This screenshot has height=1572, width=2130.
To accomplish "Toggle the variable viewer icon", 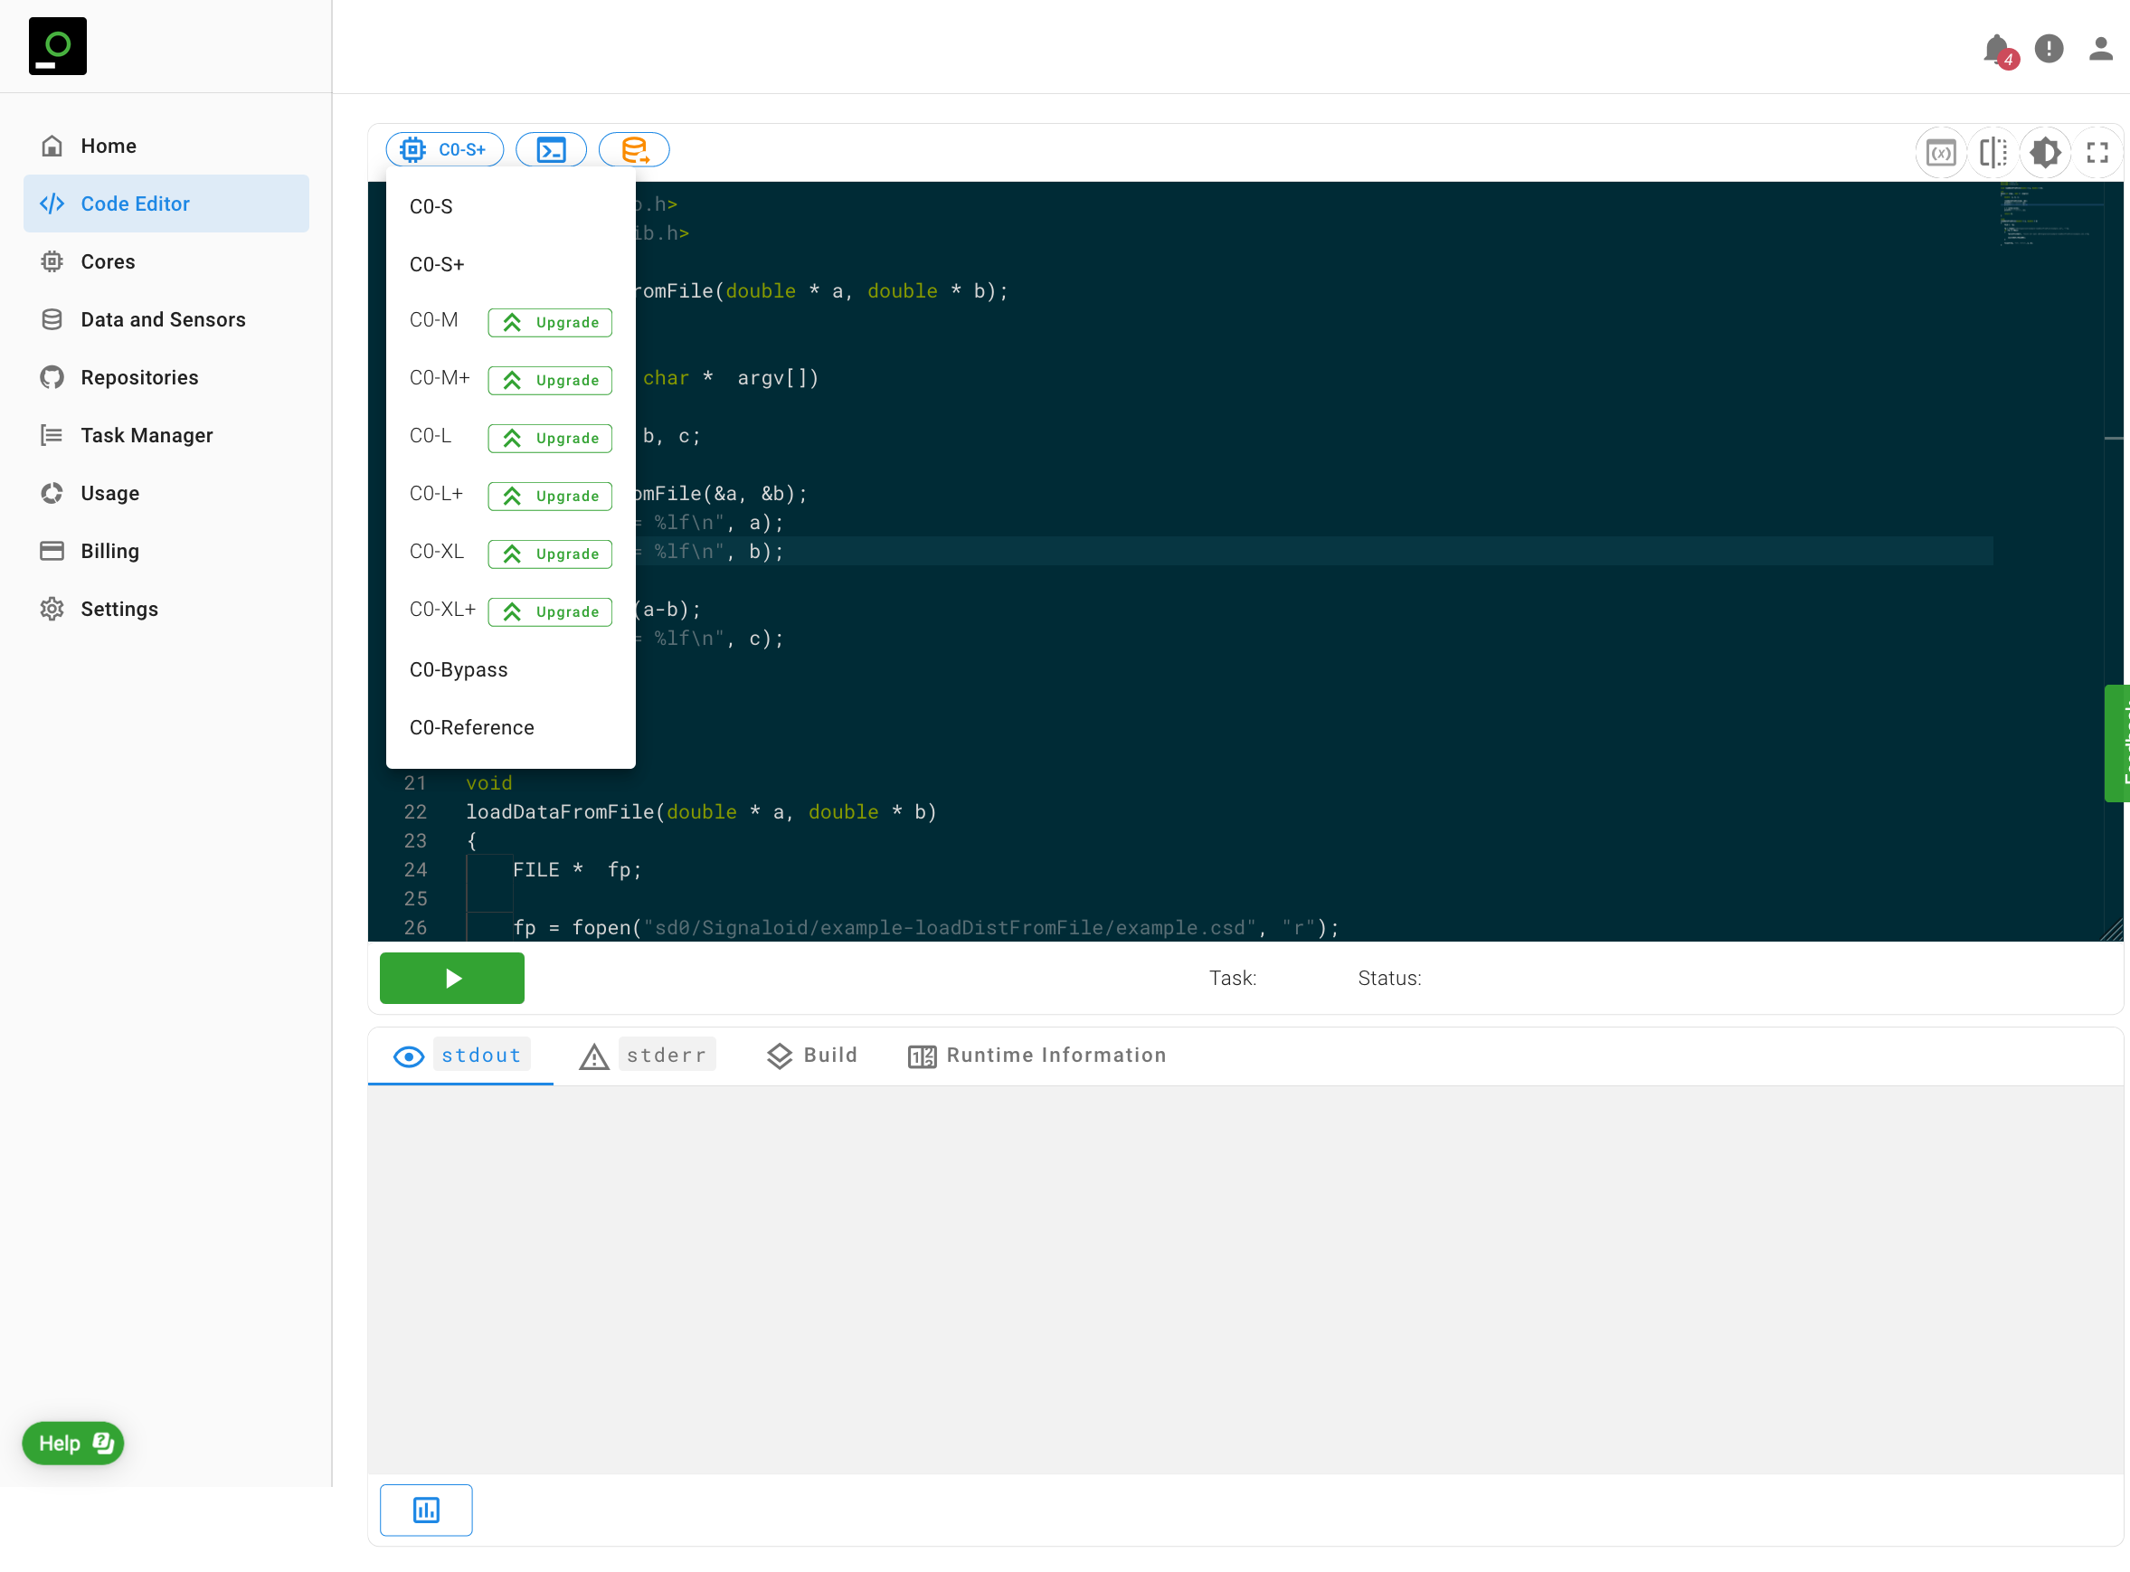I will coord(1940,152).
